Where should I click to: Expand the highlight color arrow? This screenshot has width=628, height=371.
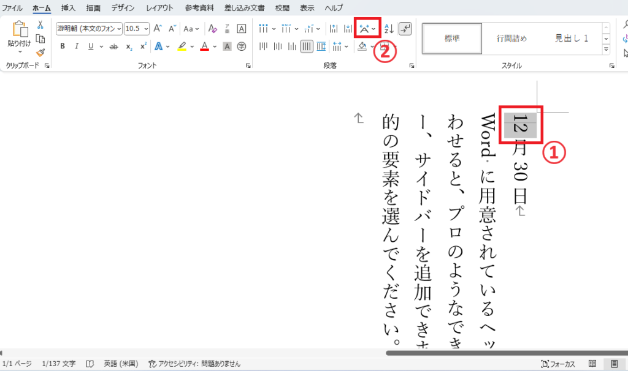pos(192,47)
